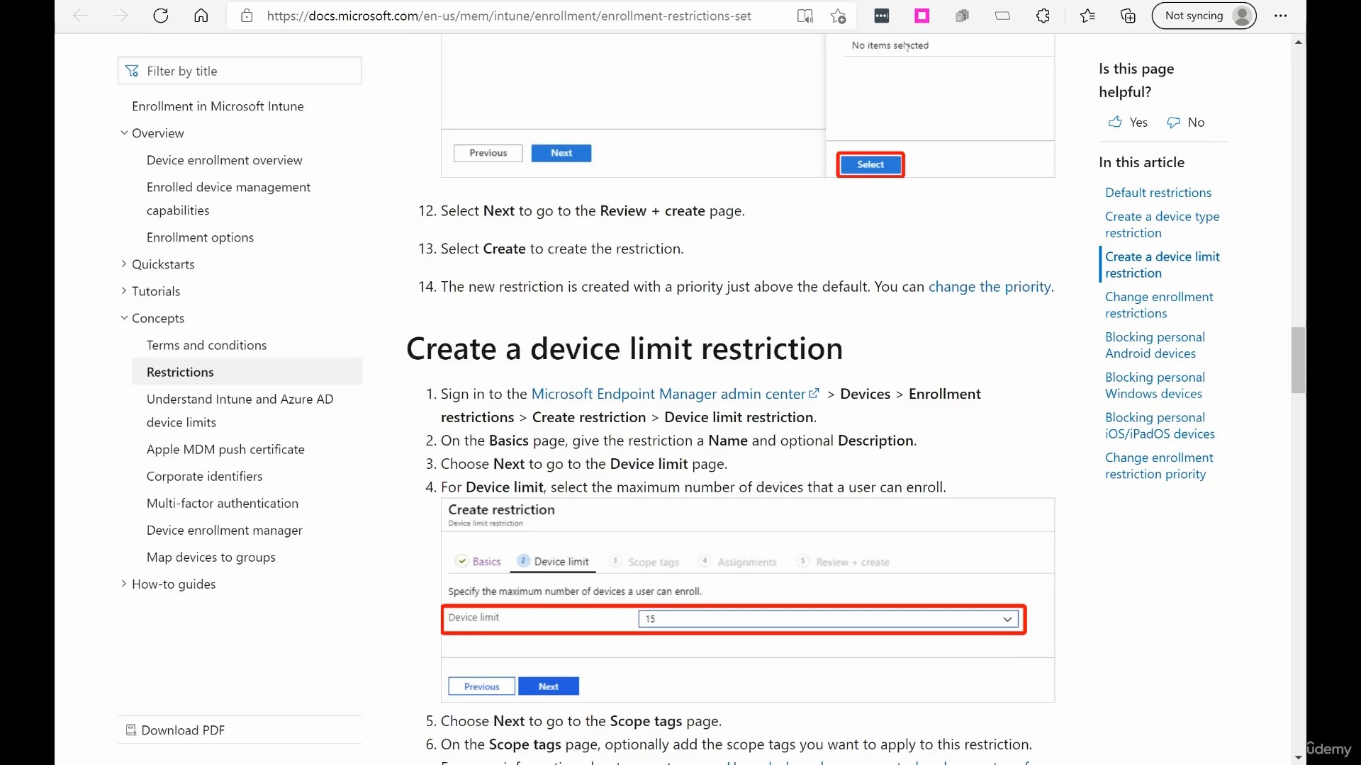
Task: Click the change the priority link
Action: 990,286
